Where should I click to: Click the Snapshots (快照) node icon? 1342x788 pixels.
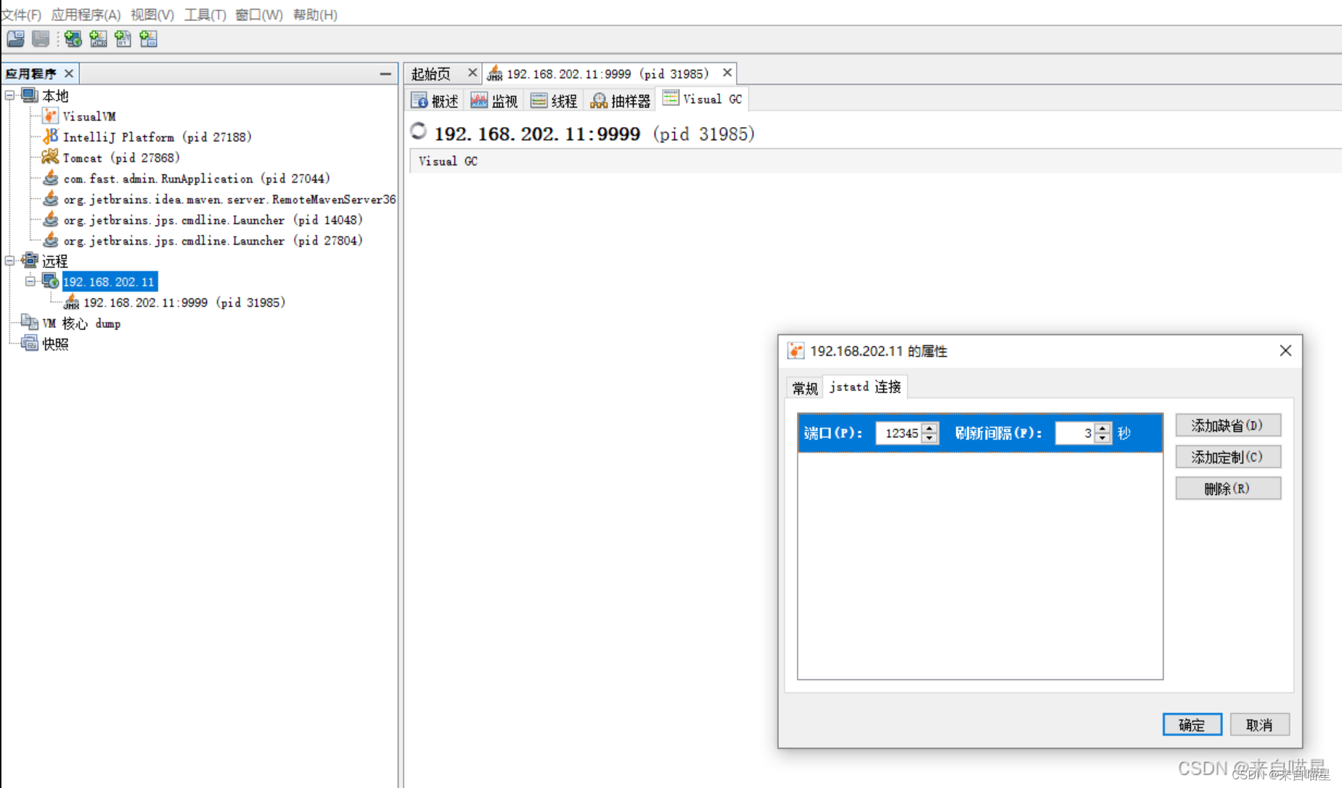pyautogui.click(x=30, y=343)
